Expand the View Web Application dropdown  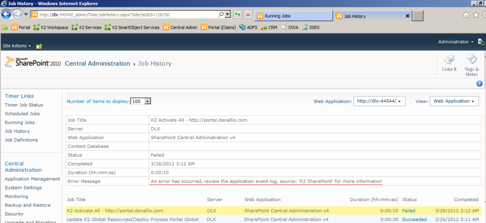tap(454, 101)
